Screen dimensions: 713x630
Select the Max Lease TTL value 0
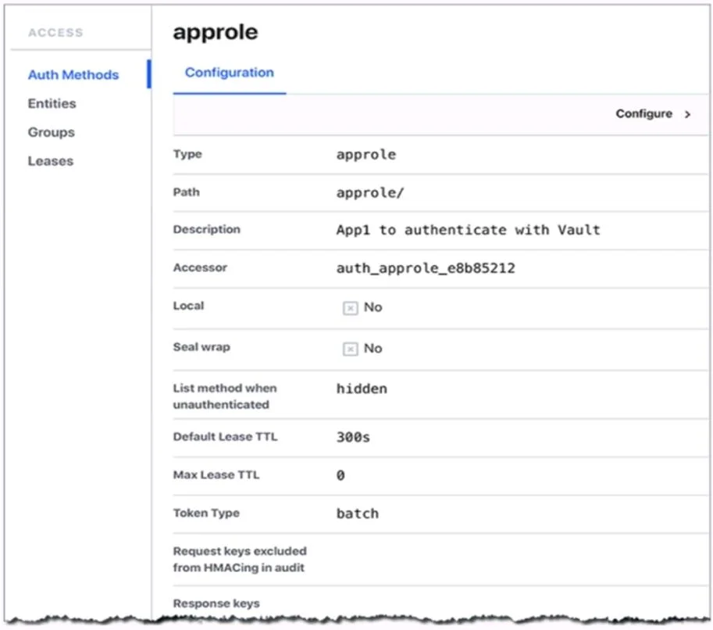click(340, 475)
